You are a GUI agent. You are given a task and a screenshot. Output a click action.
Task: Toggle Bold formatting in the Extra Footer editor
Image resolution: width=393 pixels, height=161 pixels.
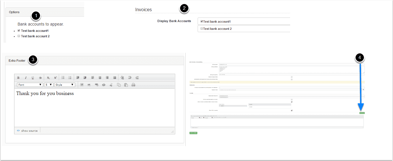(x=18, y=77)
